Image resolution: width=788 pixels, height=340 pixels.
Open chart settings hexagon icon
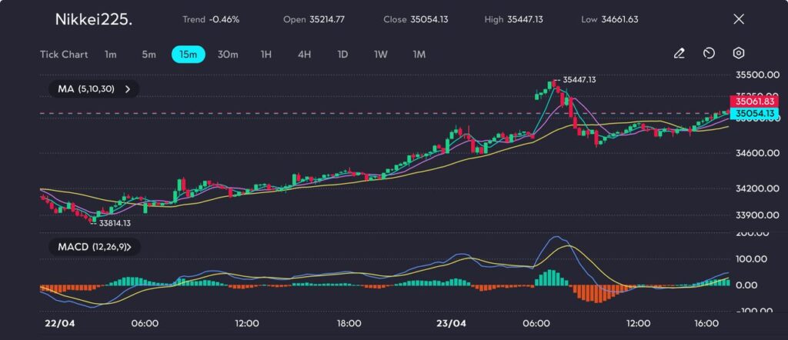point(738,54)
